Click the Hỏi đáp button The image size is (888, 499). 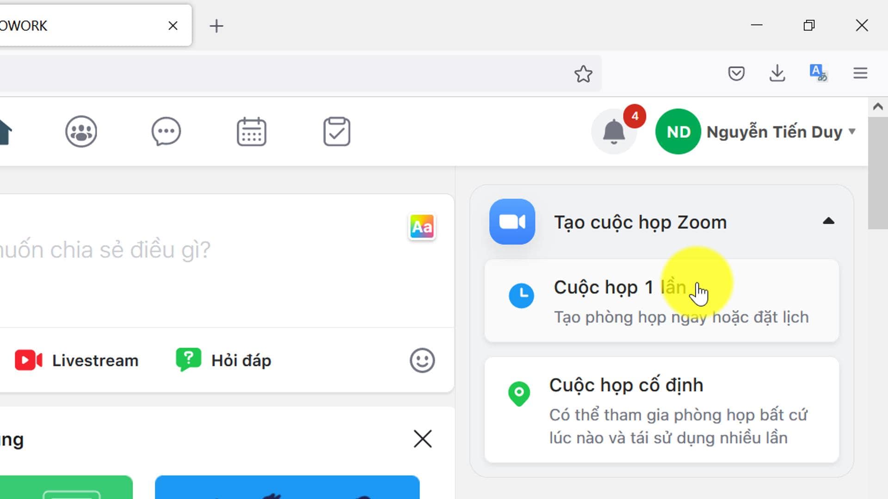coord(224,360)
